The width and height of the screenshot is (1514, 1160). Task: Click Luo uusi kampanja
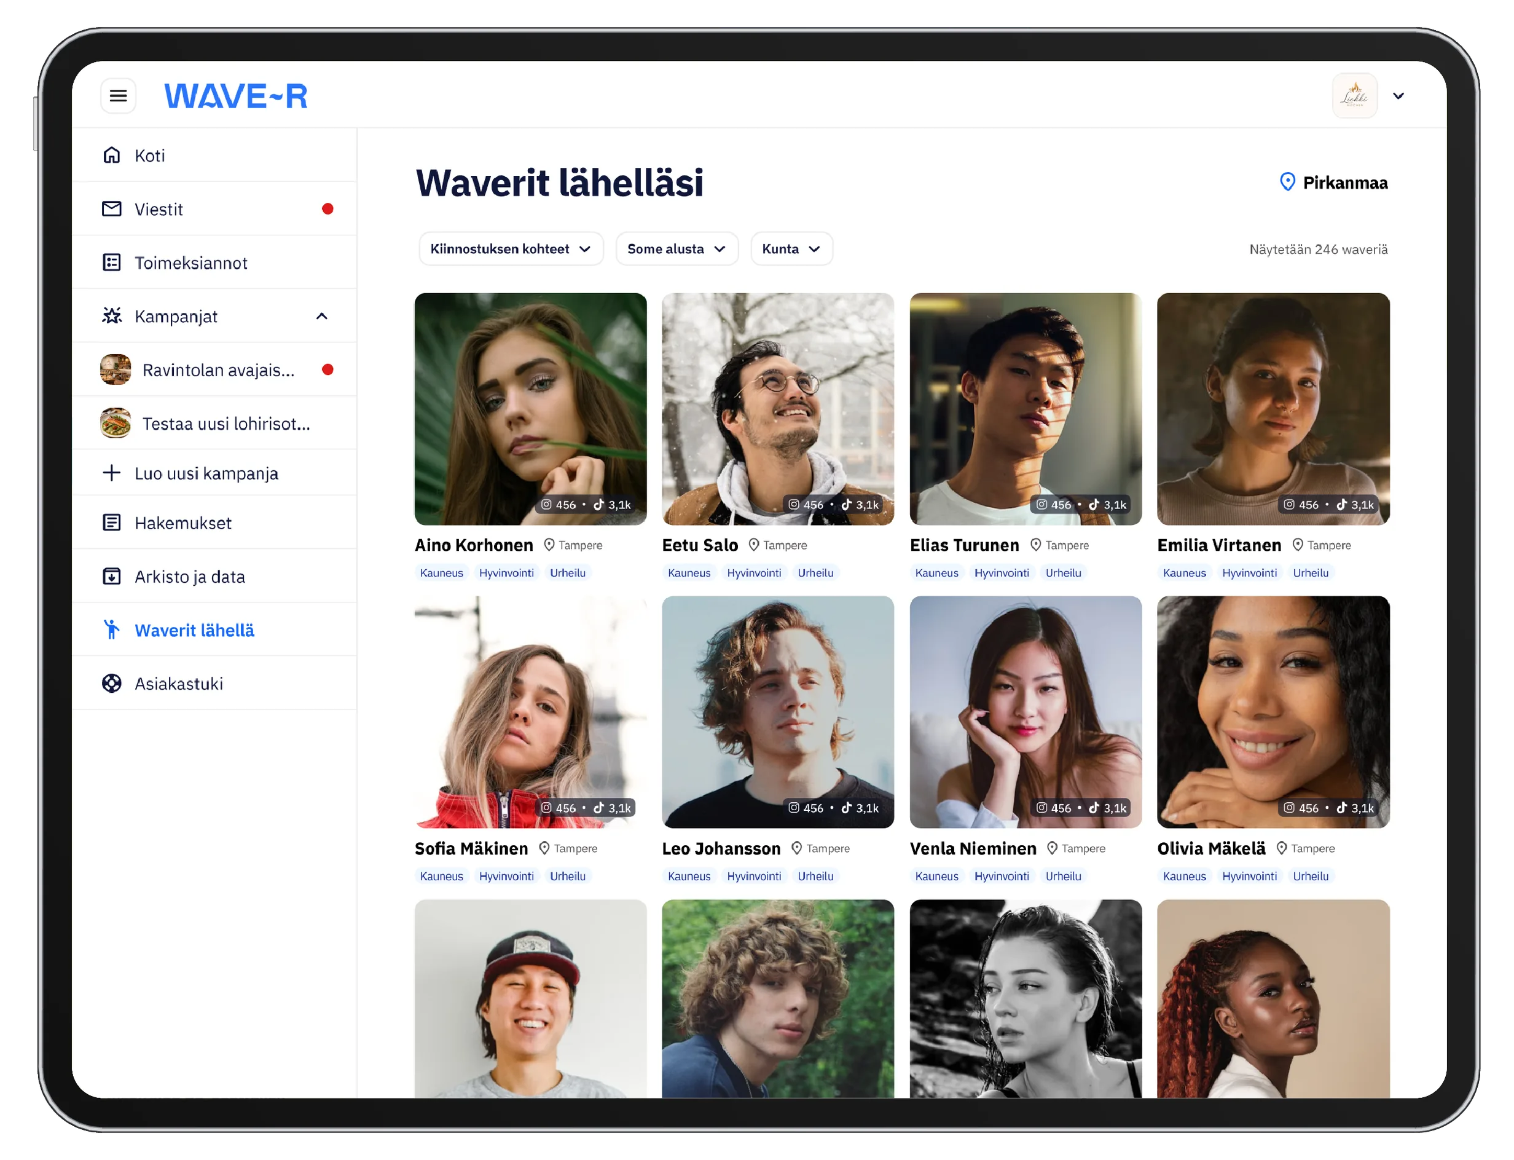click(x=206, y=474)
